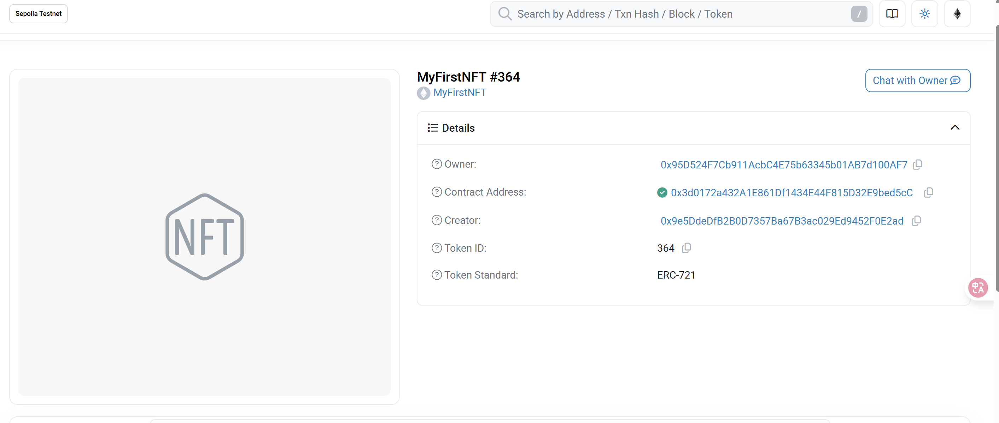Open contract address 0x3d0172a4 link
This screenshot has width=999, height=423.
791,193
